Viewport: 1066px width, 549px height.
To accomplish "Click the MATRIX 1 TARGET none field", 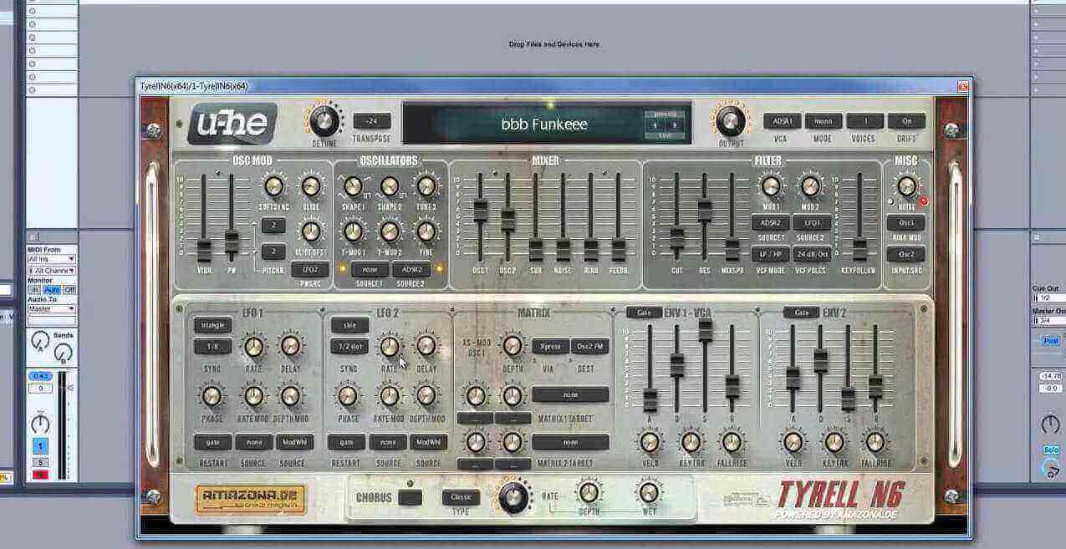I will [x=570, y=394].
